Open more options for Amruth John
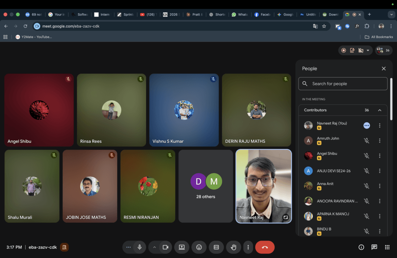The image size is (397, 258). (x=380, y=141)
